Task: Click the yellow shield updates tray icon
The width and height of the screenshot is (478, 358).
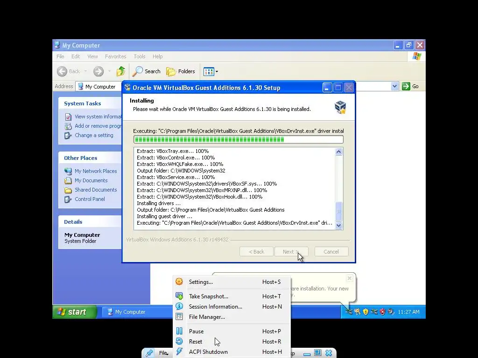Action: click(x=366, y=312)
